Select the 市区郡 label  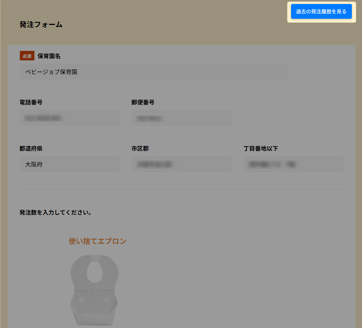pos(140,148)
